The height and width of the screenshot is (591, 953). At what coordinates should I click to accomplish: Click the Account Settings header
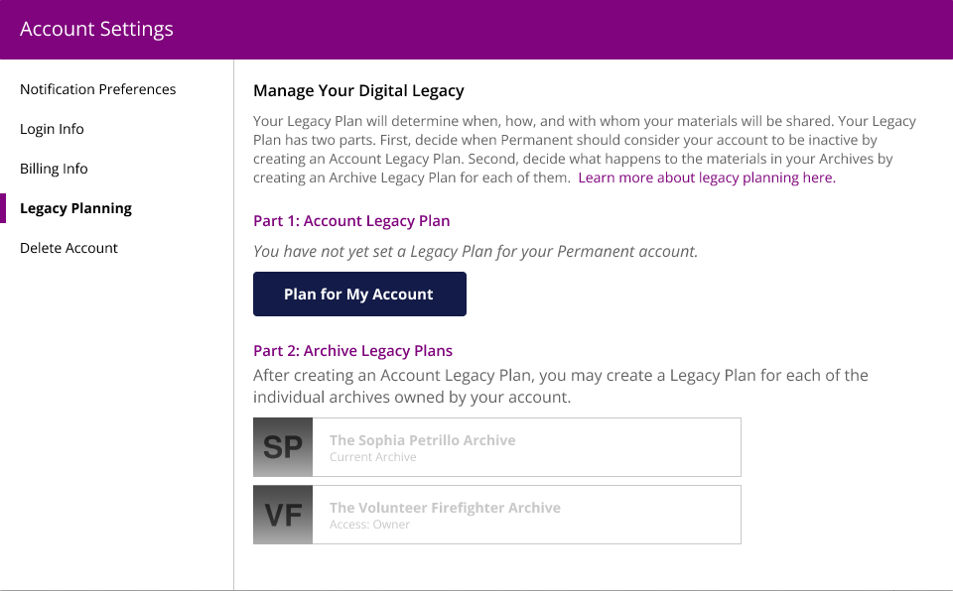click(96, 29)
